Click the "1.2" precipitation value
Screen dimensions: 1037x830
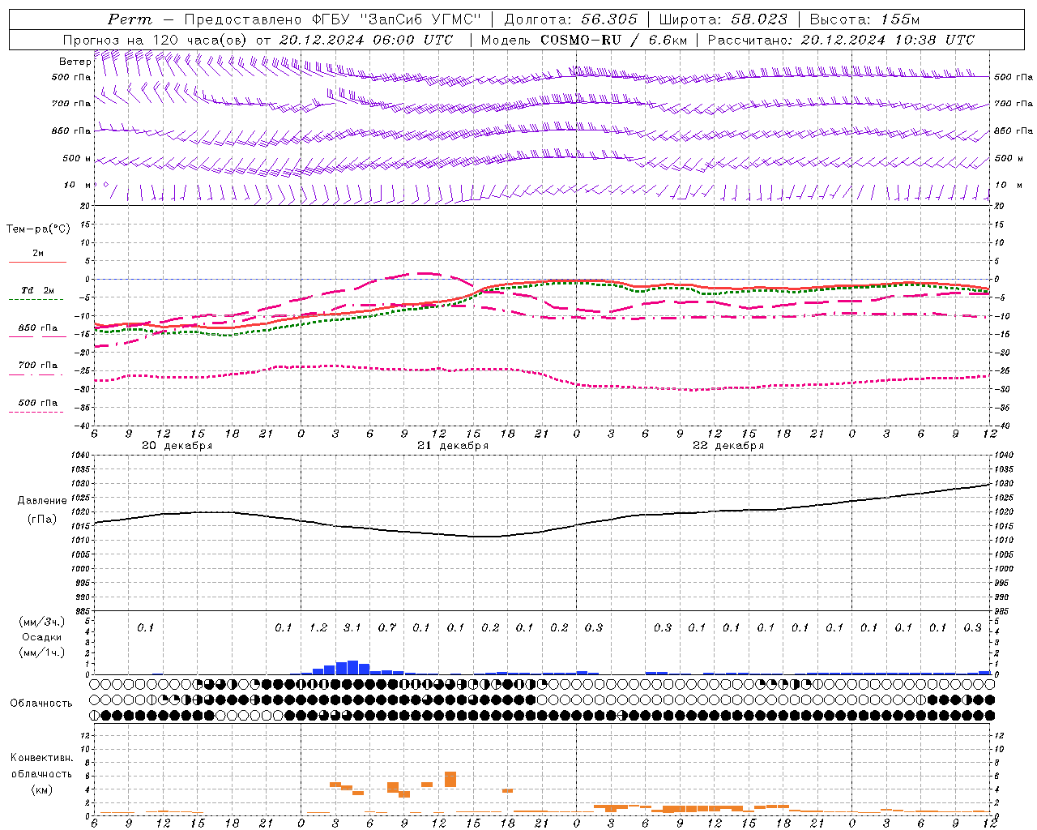318,627
